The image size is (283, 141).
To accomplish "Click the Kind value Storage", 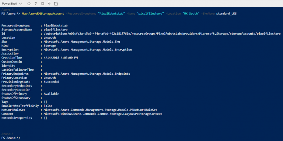I will [50, 46].
